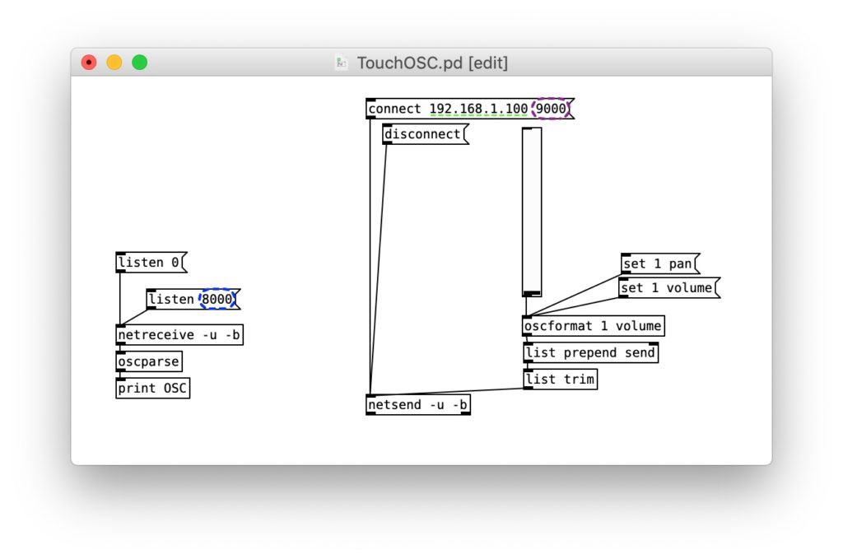The height and width of the screenshot is (559, 843).
Task: Select the netsend -u -b object
Action: tap(417, 404)
